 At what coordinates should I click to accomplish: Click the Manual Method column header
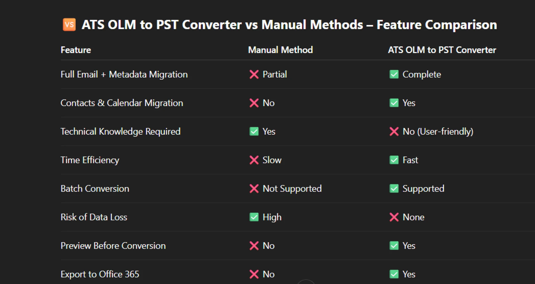coord(280,50)
